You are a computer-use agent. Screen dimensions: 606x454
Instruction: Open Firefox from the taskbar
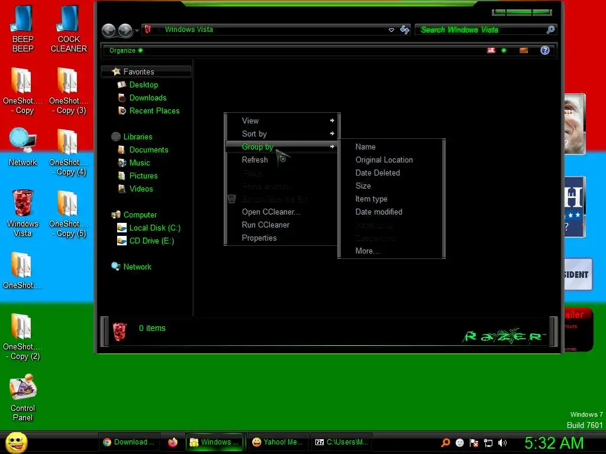click(173, 442)
